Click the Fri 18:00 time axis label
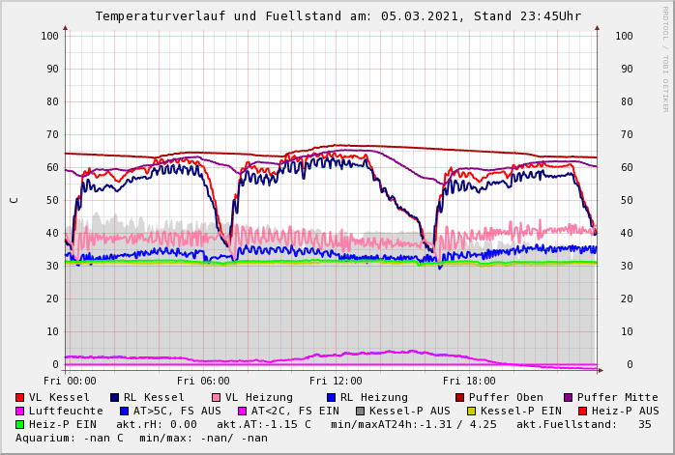 click(469, 381)
